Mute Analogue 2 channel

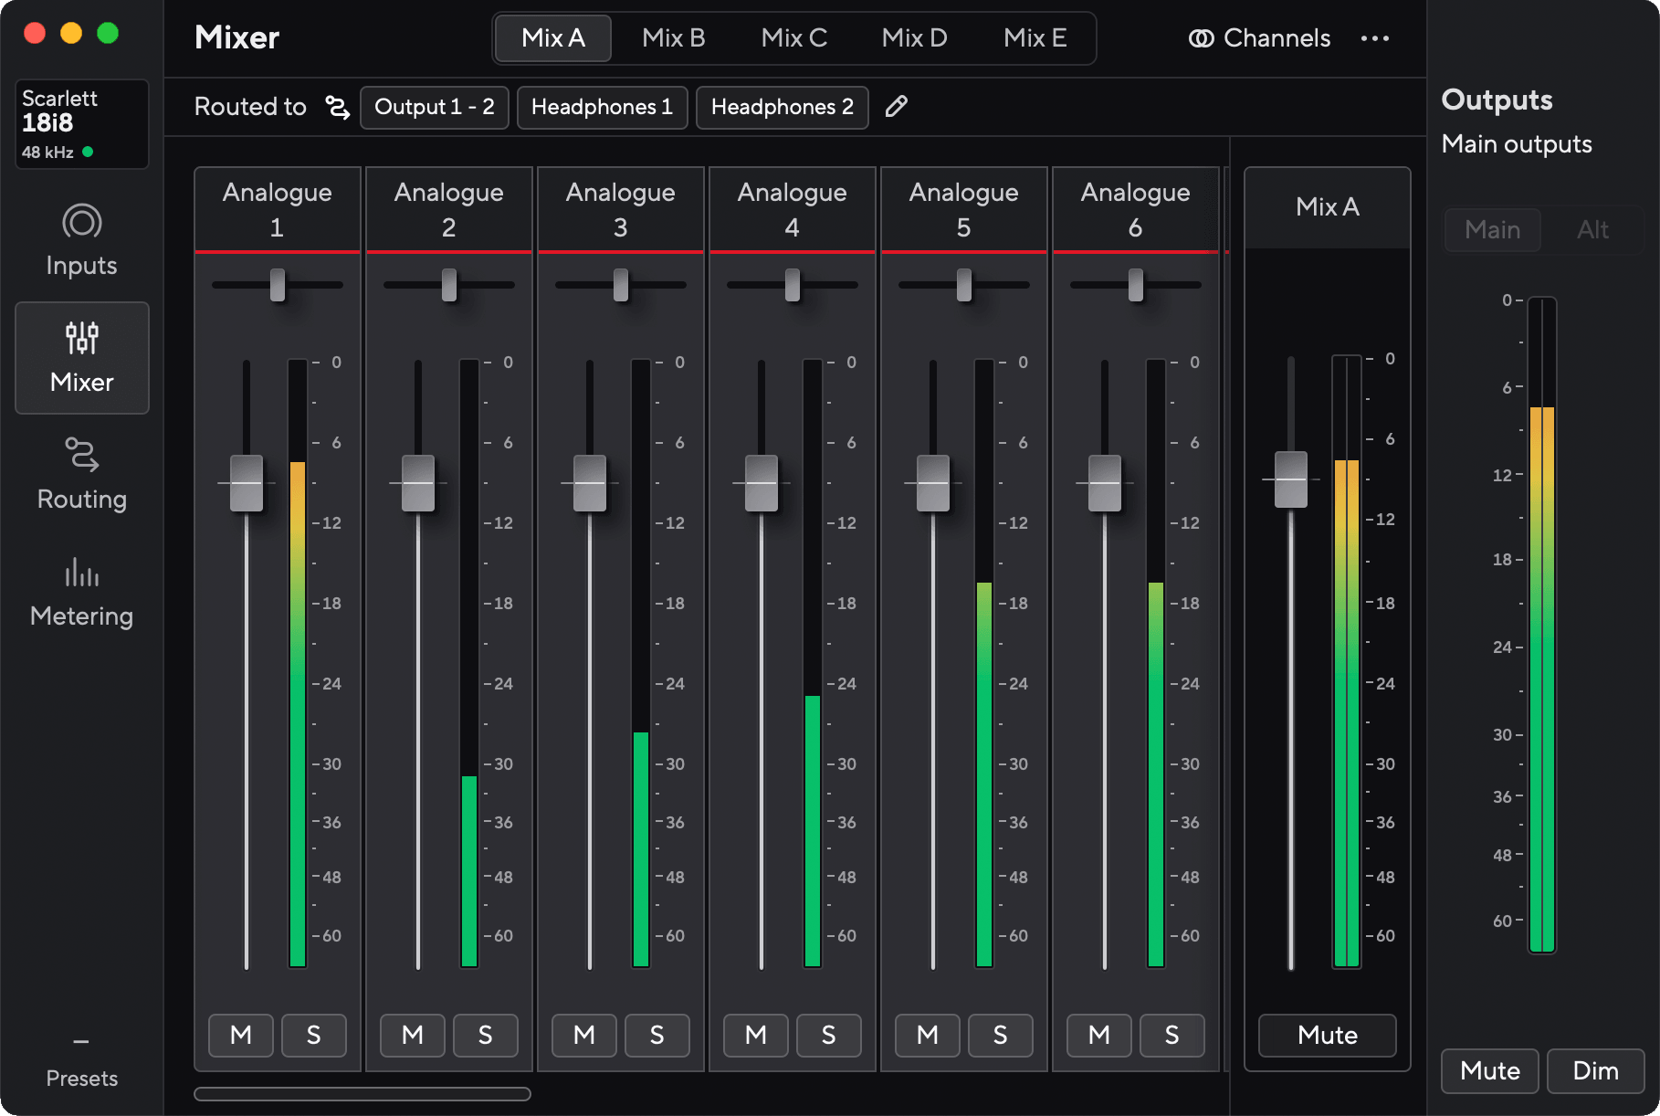click(413, 1036)
